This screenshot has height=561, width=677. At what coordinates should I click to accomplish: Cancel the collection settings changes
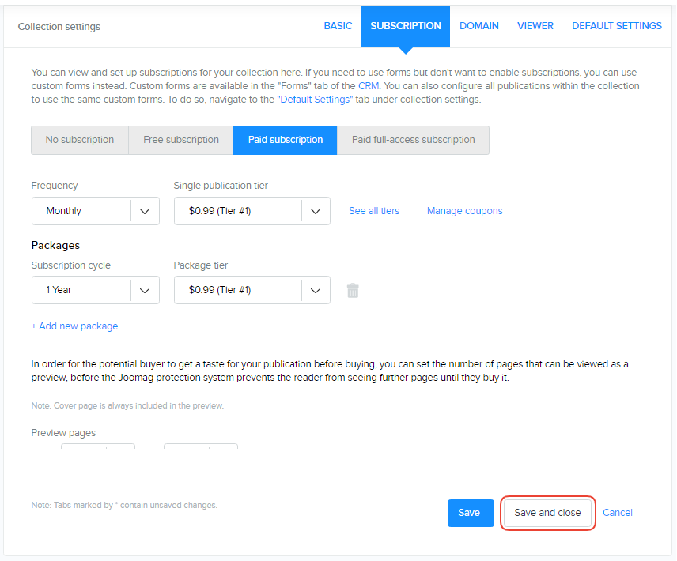(x=617, y=513)
